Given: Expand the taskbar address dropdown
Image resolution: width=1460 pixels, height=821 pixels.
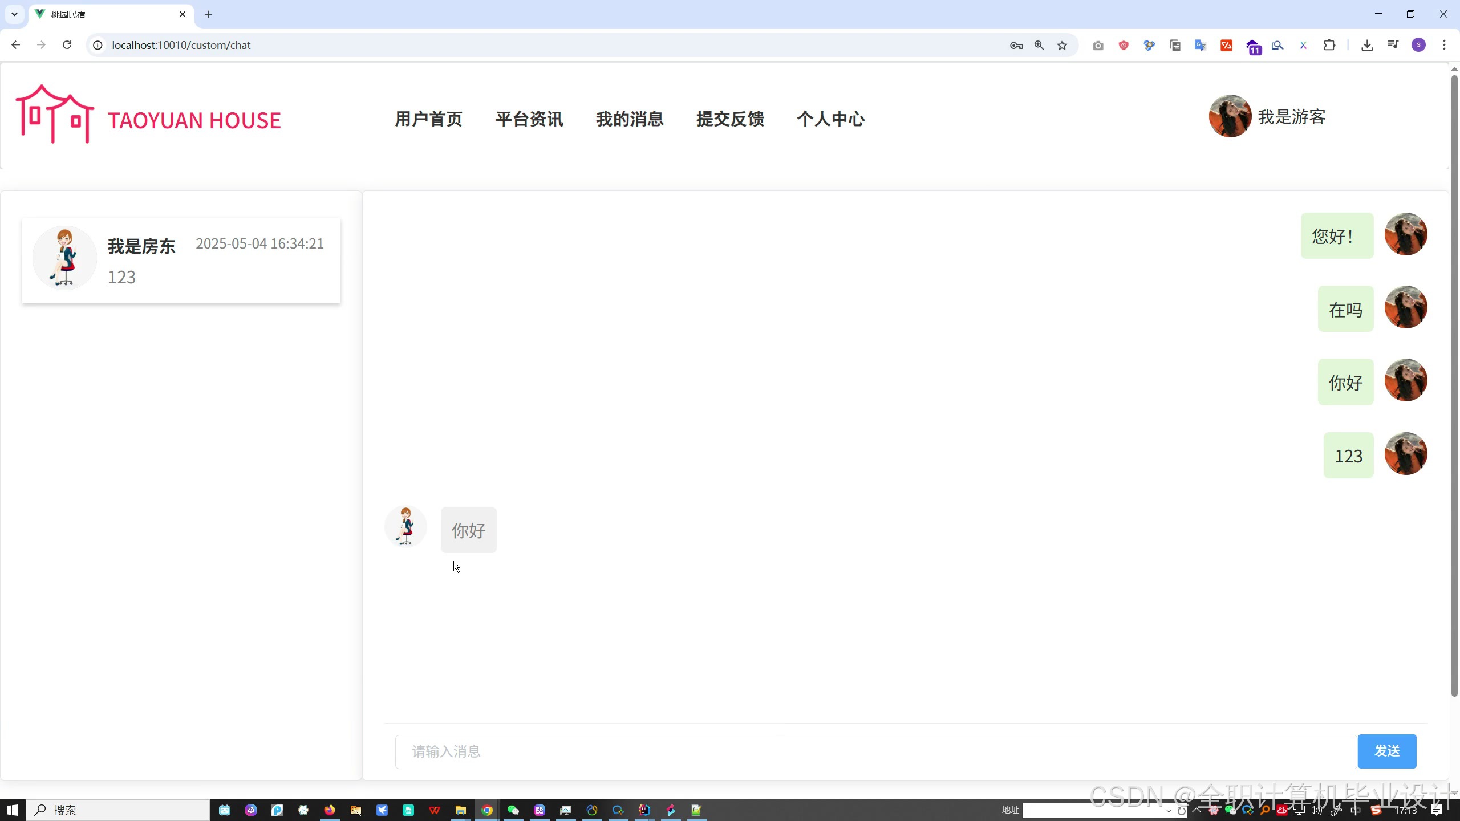Looking at the screenshot, I should pyautogui.click(x=1169, y=811).
